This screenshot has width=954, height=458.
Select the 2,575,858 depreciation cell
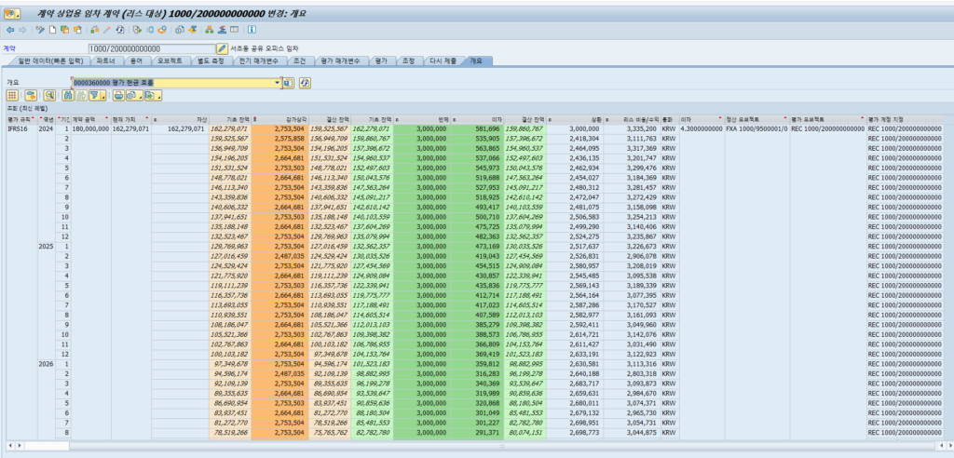[279, 139]
